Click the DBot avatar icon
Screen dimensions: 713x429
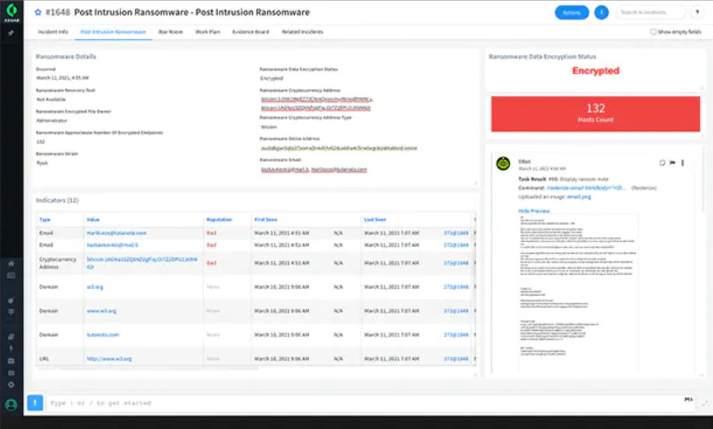point(503,164)
